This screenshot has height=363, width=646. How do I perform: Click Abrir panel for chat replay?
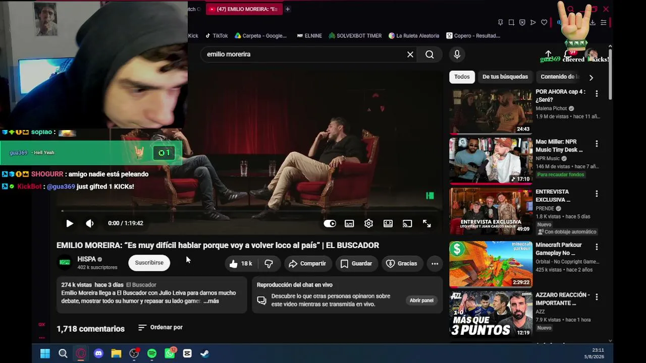421,300
